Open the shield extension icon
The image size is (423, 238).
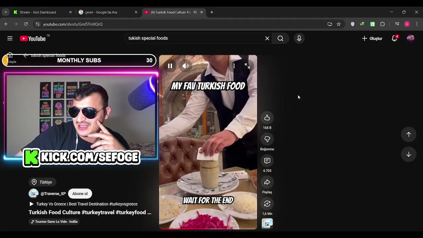click(x=353, y=24)
